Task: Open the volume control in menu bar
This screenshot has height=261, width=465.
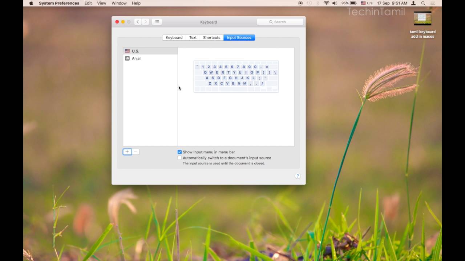Action: (335, 3)
